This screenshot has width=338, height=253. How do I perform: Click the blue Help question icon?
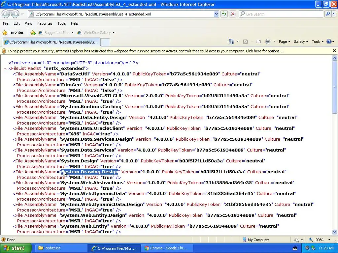point(329,42)
